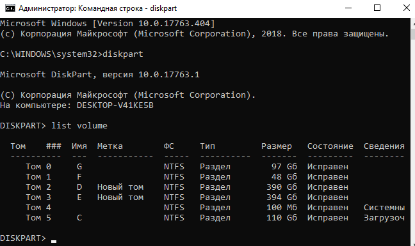Screen dimensions: 415x246
Task: Click the 'Имя' column header
Action: click(x=79, y=146)
